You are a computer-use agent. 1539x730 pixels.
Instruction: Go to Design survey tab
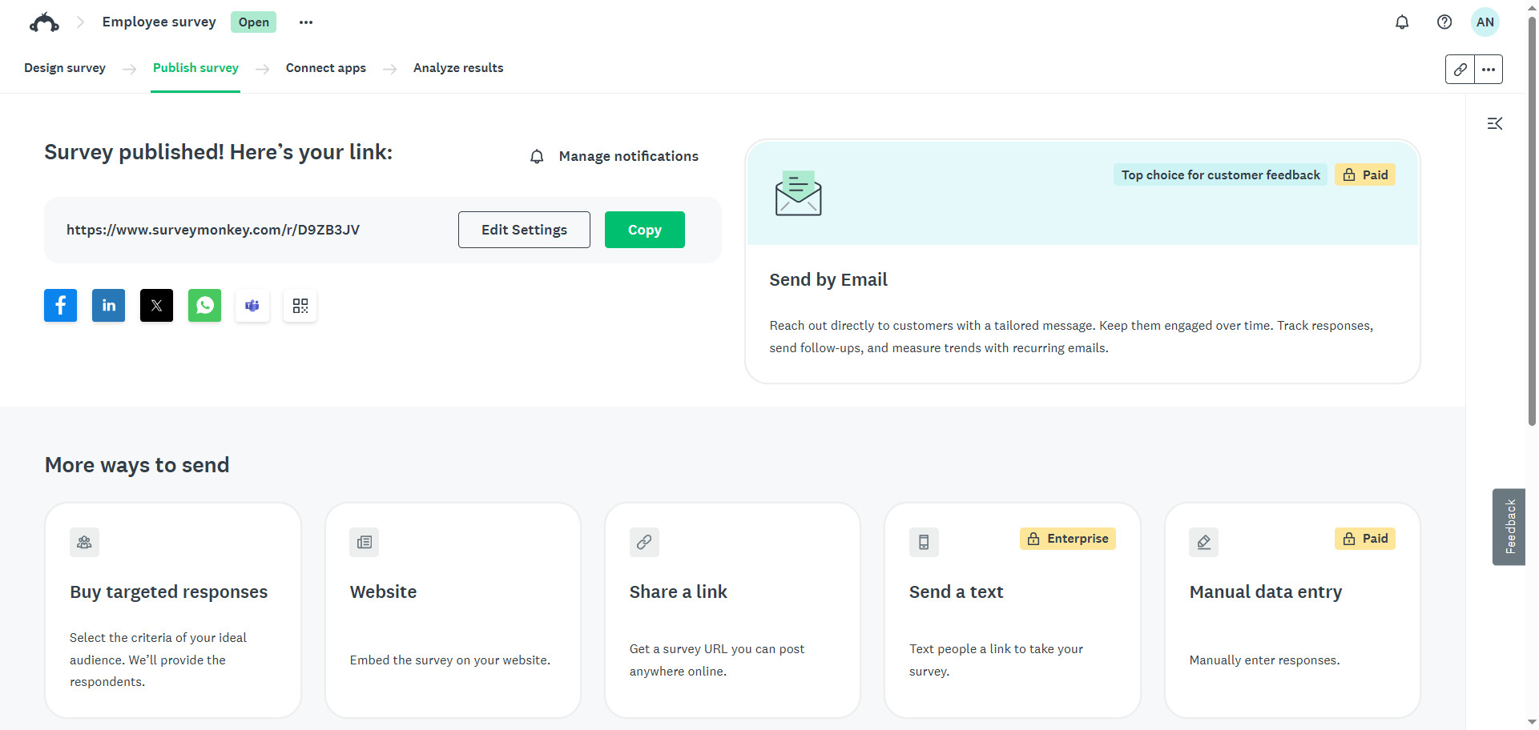(x=65, y=68)
